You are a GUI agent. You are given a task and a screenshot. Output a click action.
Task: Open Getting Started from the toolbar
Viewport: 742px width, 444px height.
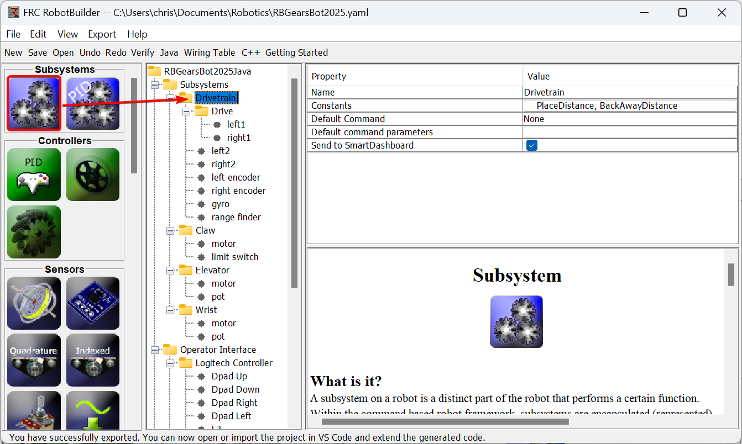pos(296,52)
